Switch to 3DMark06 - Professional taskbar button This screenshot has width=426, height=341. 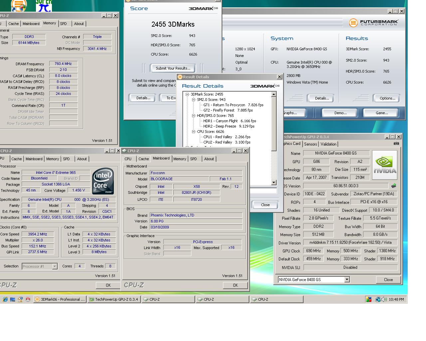tap(60, 299)
